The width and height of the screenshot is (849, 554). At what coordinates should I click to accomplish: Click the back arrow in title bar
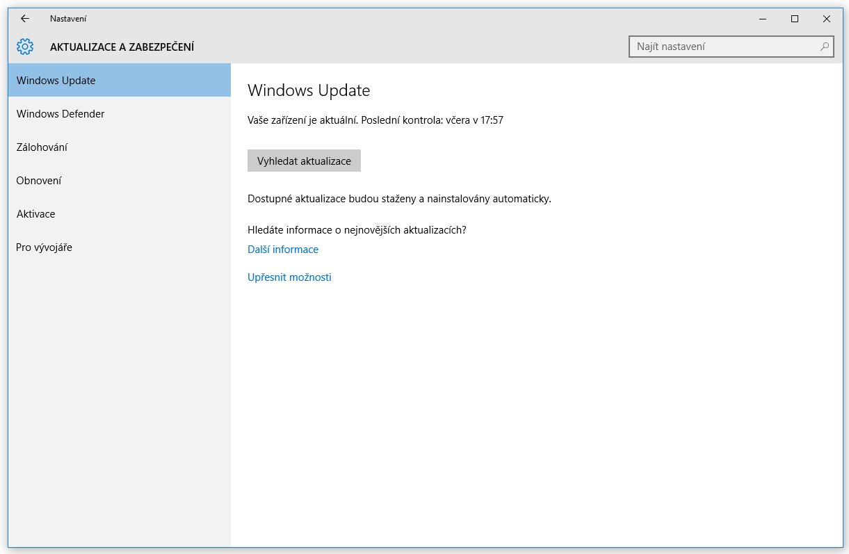tap(25, 19)
